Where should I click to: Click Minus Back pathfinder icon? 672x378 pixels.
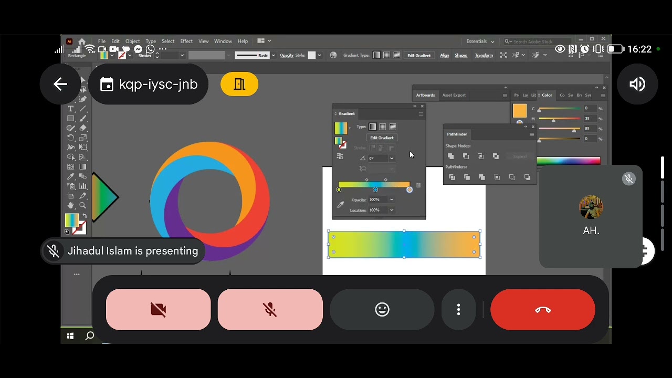pos(527,177)
